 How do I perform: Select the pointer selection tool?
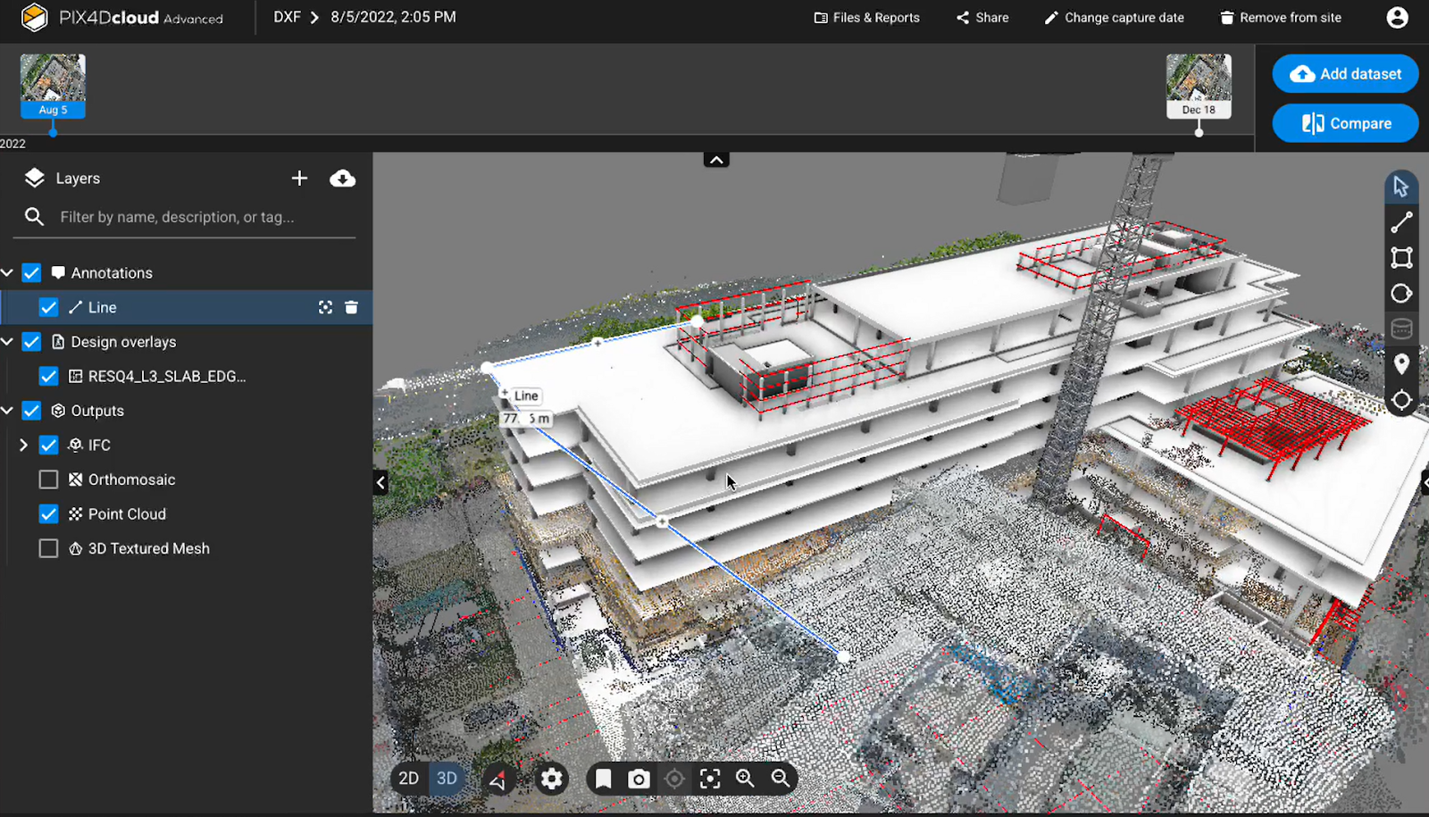coord(1400,186)
